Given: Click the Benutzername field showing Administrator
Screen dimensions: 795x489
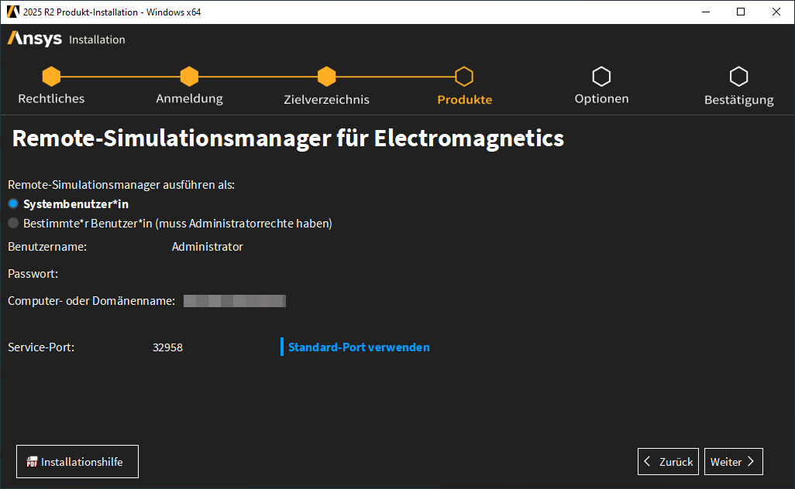Looking at the screenshot, I should click(x=208, y=247).
